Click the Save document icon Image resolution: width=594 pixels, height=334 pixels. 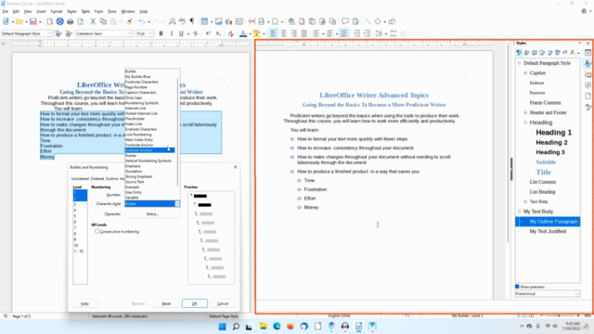[x=33, y=21]
